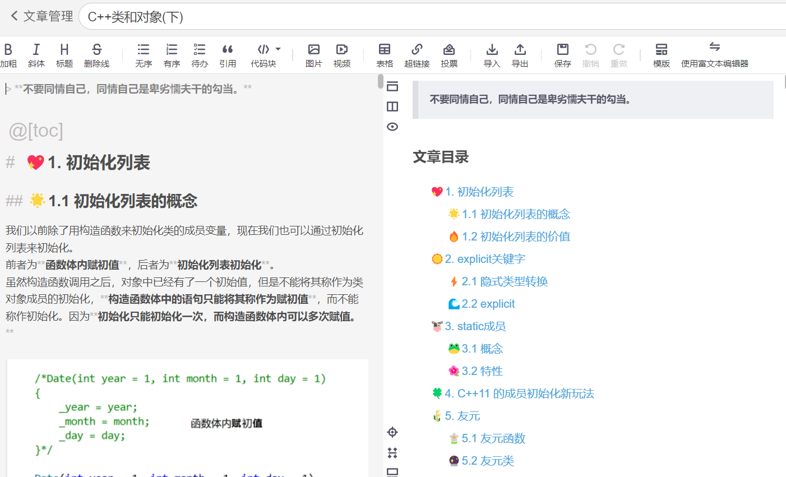The image size is (786, 477).
Task: Click the sync-scroll target icon
Action: click(x=392, y=432)
